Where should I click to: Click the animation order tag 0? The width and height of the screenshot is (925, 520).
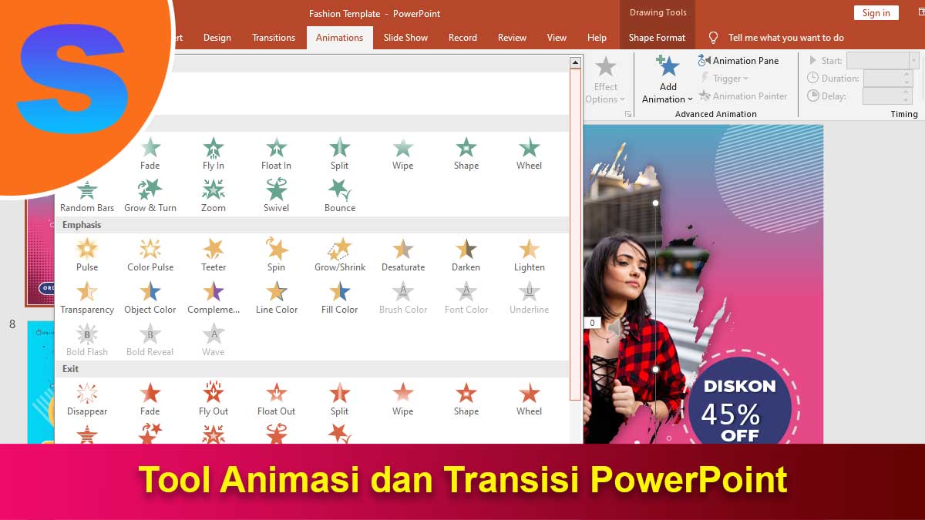(x=592, y=323)
